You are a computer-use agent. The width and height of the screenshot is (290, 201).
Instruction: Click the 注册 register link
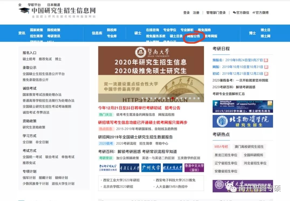(x=196, y=13)
